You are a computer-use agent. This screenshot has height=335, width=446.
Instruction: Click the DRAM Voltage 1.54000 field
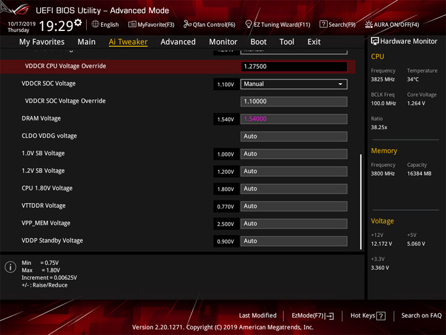click(294, 118)
